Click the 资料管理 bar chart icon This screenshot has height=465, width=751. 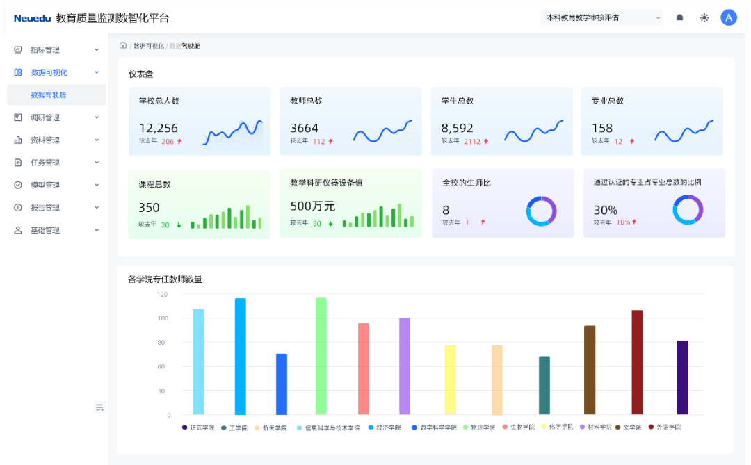[x=18, y=140]
